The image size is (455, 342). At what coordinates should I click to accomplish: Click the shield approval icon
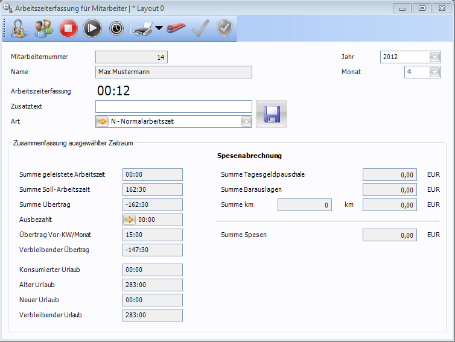coord(224,28)
